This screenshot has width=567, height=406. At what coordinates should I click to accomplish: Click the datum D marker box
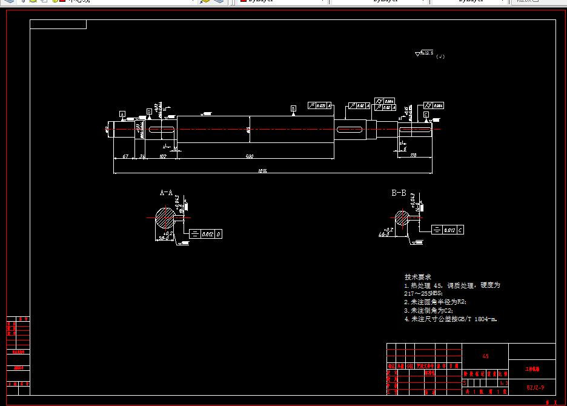pos(149,111)
